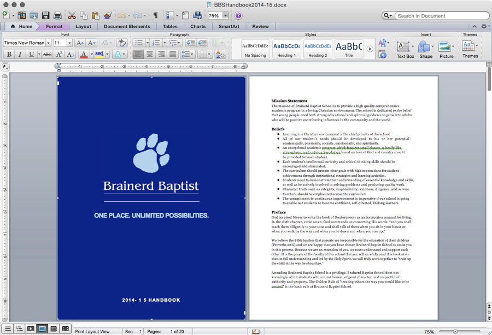Viewport: 492px width, 335px height.
Task: Switch to Outline view button
Action: pyautogui.click(x=19, y=329)
